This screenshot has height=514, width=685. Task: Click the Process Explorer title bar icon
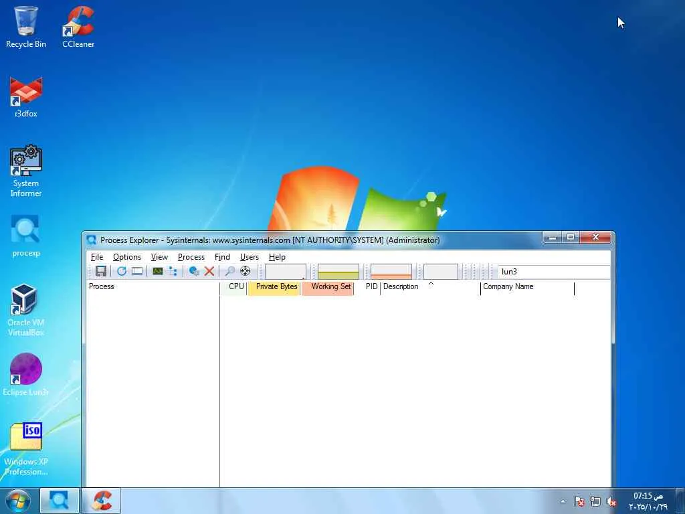pyautogui.click(x=91, y=240)
